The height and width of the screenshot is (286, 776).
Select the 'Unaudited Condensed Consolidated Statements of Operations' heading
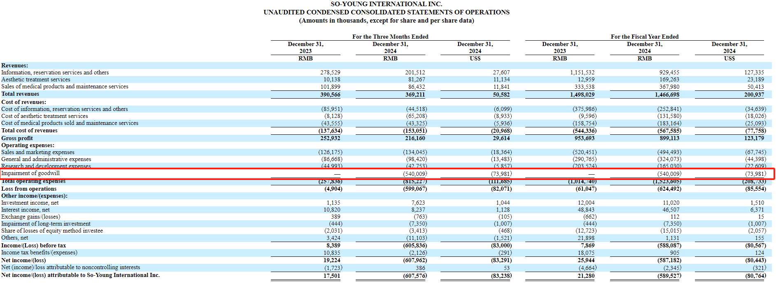(x=386, y=12)
